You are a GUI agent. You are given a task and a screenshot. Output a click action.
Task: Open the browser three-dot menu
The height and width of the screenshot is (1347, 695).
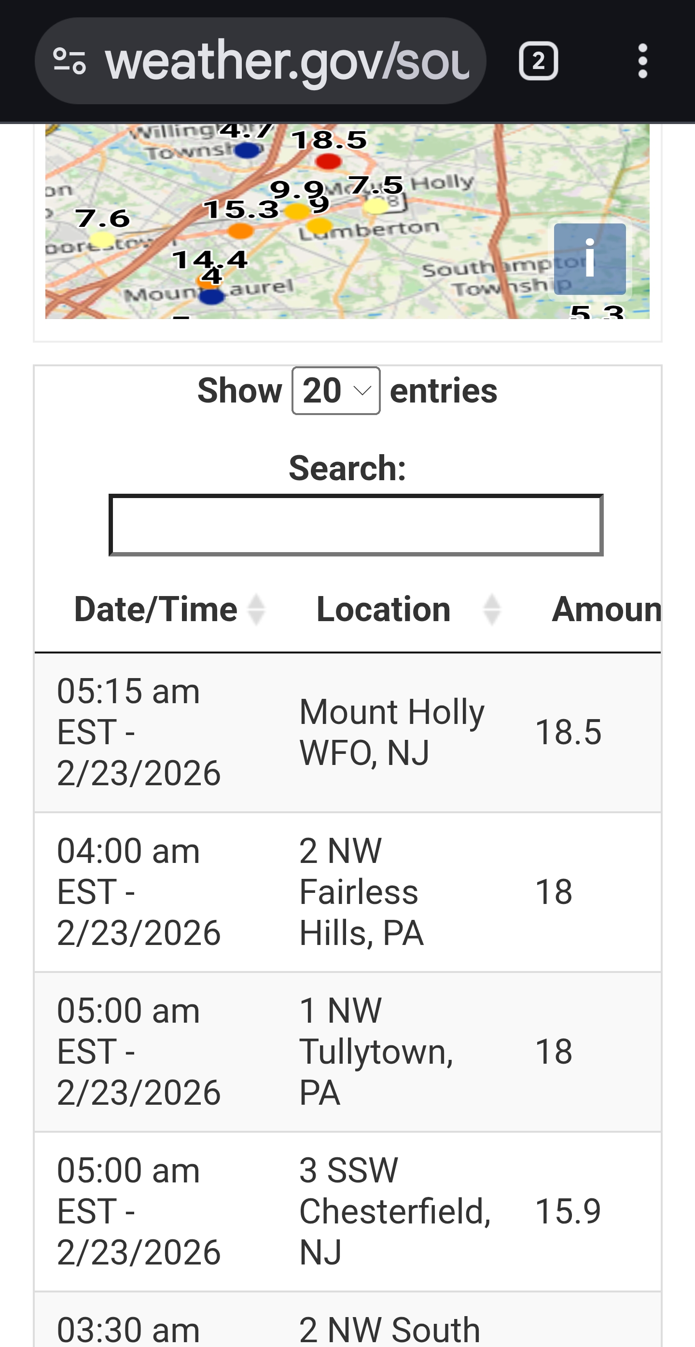click(x=643, y=61)
